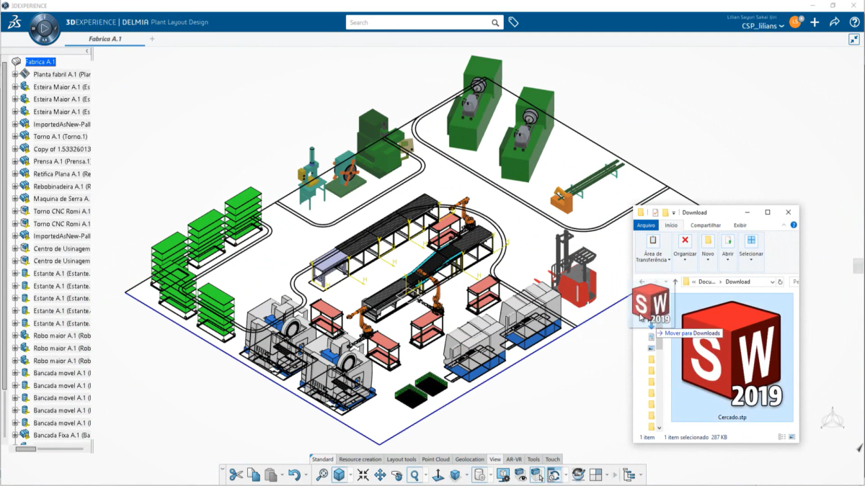Click the compass play button
The height and width of the screenshot is (486, 865).
click(x=45, y=29)
